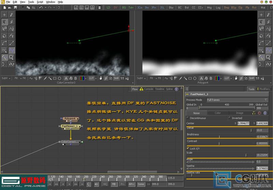
Task: Toggle SmR in the right viewer
Action: coord(252,78)
